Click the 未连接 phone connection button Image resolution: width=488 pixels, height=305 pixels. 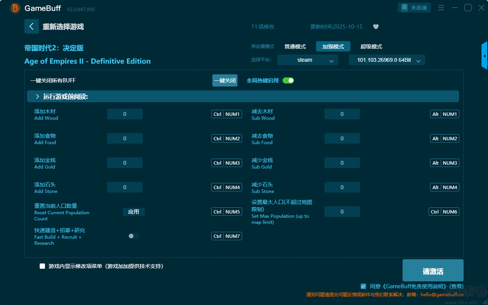click(414, 8)
